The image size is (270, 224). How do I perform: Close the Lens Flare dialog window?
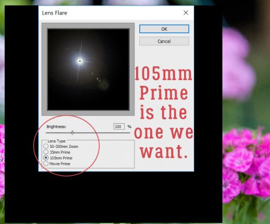point(186,12)
